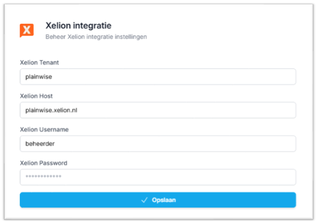The height and width of the screenshot is (224, 317).
Task: Click the "Beheer Xelion integratie instellingen" subtitle
Action: click(x=96, y=37)
